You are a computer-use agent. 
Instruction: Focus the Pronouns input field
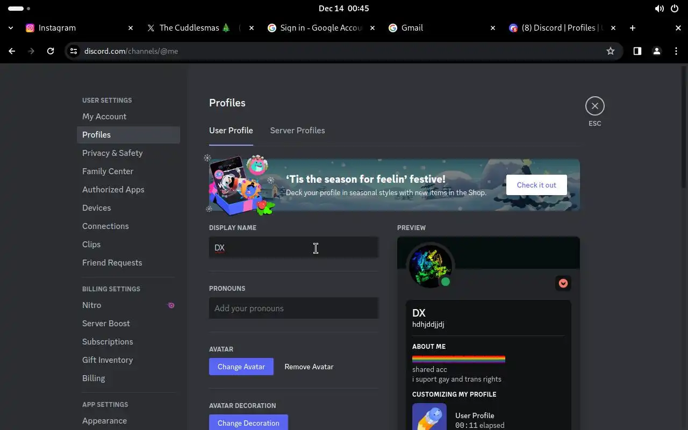[x=293, y=309]
